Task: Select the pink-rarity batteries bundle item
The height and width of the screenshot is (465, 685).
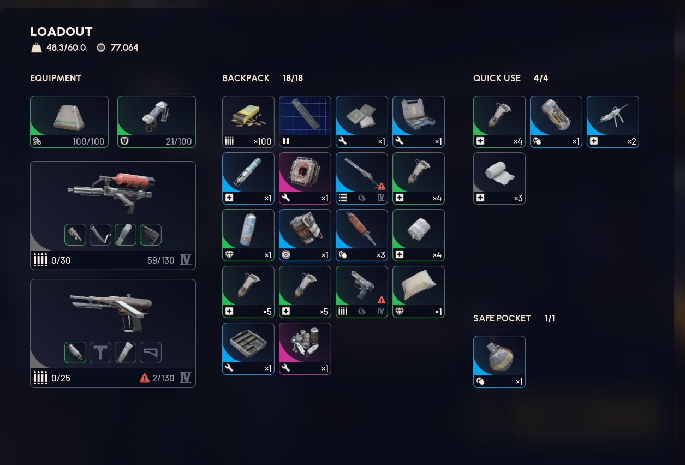Action: click(x=305, y=349)
